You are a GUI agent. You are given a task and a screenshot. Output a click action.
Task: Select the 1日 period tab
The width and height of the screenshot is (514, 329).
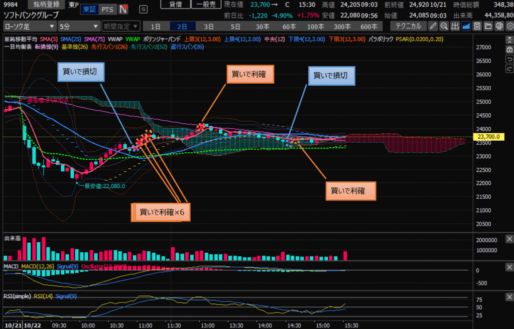(x=156, y=26)
